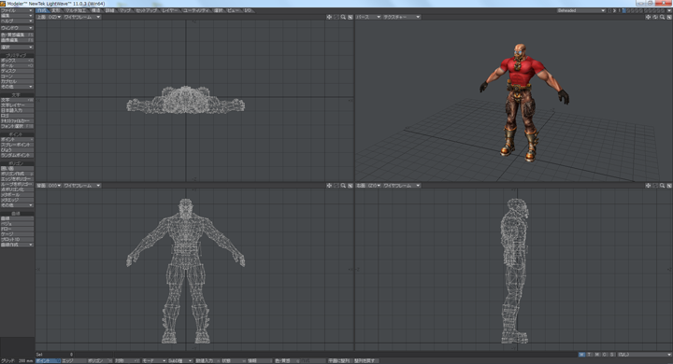Screen dimensions: 673x364
Task: Open the ヘルプ help menu dropdown
Action: (17, 21)
